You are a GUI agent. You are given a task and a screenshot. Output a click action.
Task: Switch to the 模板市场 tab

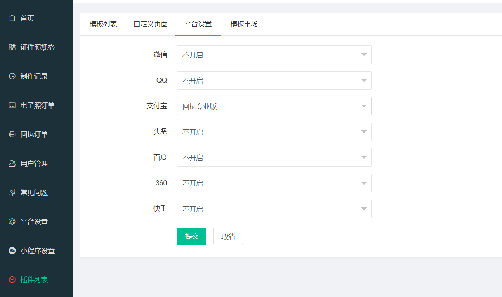point(244,24)
